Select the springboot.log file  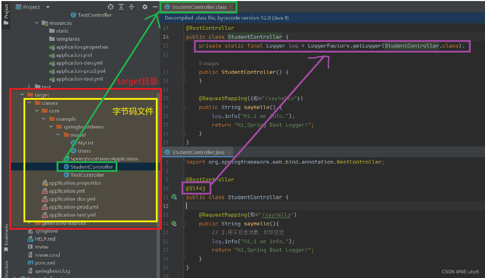click(49, 271)
